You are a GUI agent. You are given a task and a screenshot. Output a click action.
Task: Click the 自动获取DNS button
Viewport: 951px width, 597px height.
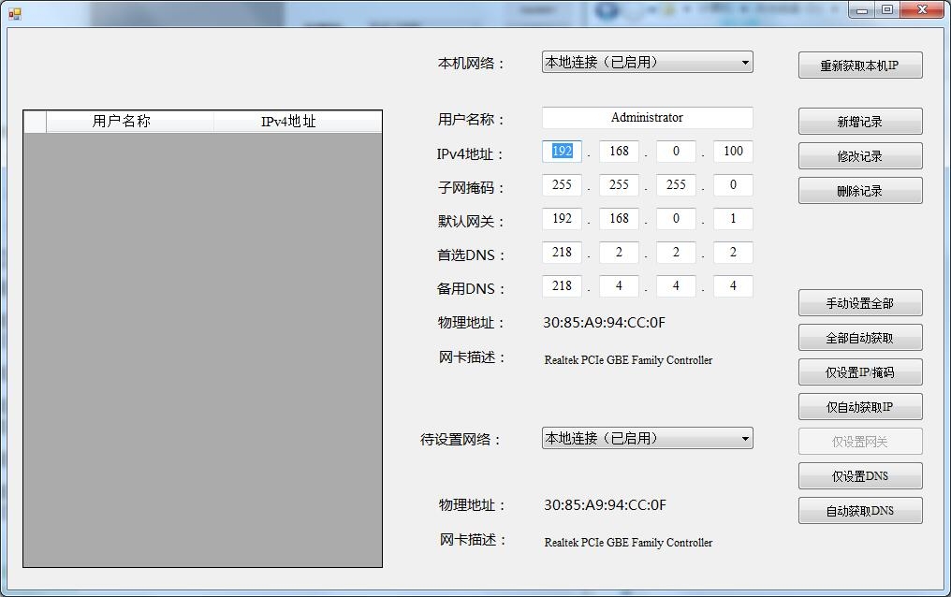860,510
